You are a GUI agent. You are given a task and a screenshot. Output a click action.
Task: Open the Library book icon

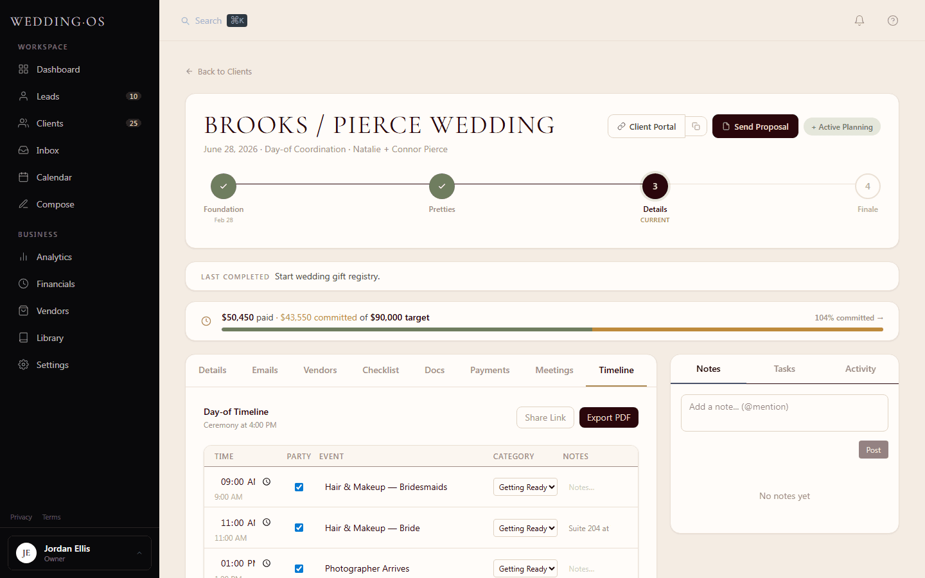[24, 338]
